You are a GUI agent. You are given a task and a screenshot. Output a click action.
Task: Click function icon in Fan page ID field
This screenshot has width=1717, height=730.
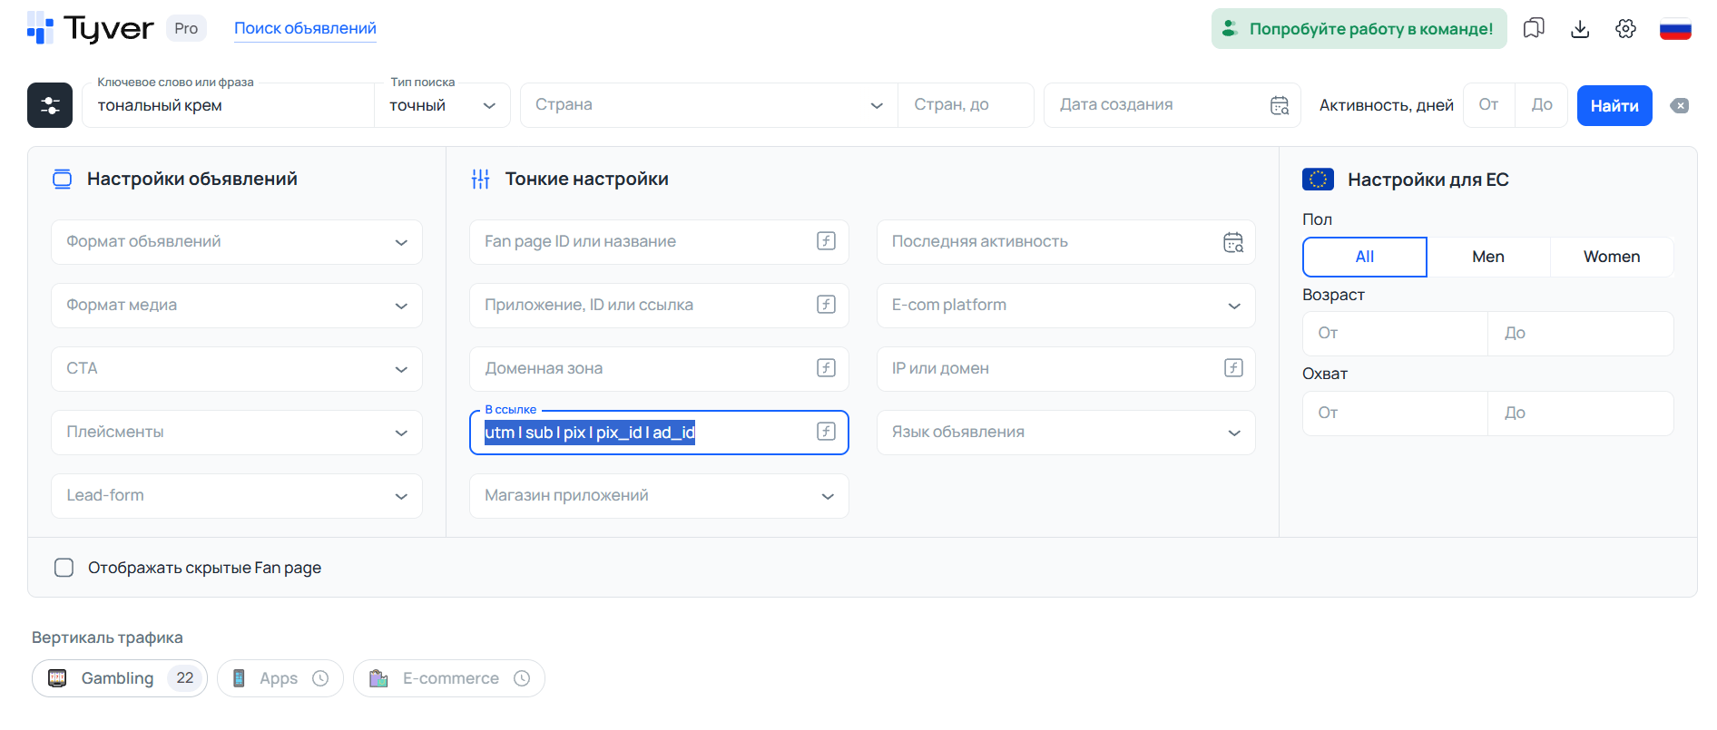pyautogui.click(x=826, y=241)
